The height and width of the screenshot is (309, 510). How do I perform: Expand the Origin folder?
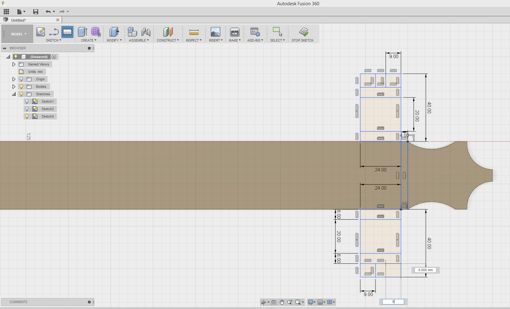14,79
